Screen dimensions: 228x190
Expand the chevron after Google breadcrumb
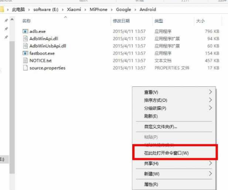(x=135, y=10)
